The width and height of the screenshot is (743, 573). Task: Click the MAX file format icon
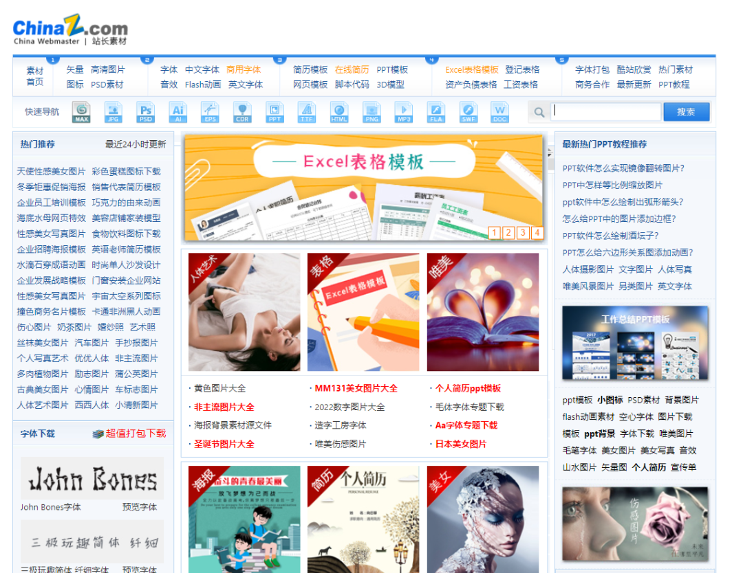[x=81, y=112]
